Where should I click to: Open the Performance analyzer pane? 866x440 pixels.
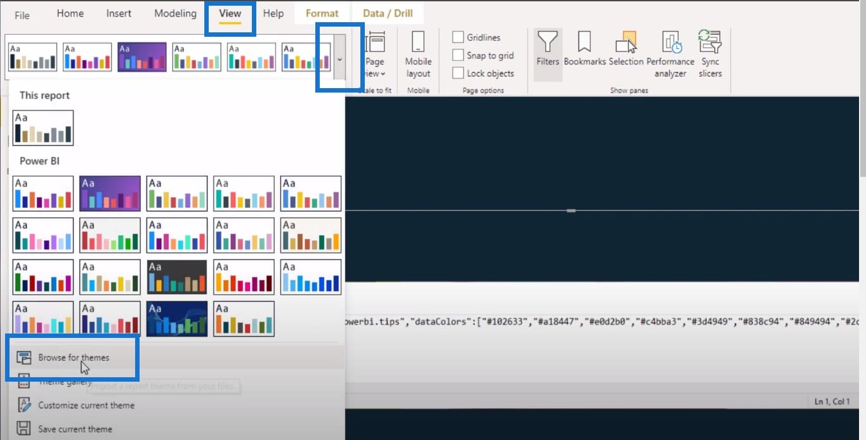[x=671, y=55]
